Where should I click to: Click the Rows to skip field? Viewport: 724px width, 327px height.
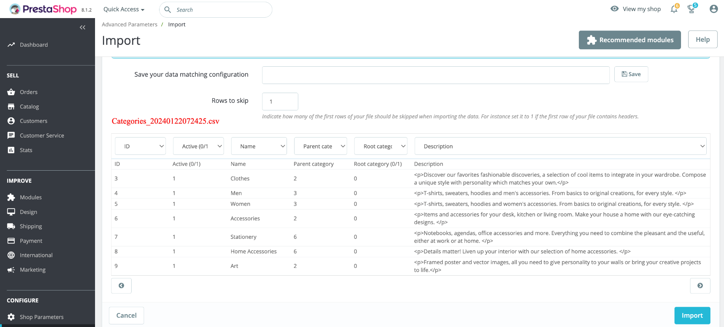280,101
